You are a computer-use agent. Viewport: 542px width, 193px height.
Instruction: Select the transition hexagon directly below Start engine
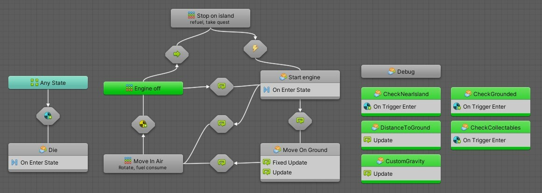(x=300, y=121)
